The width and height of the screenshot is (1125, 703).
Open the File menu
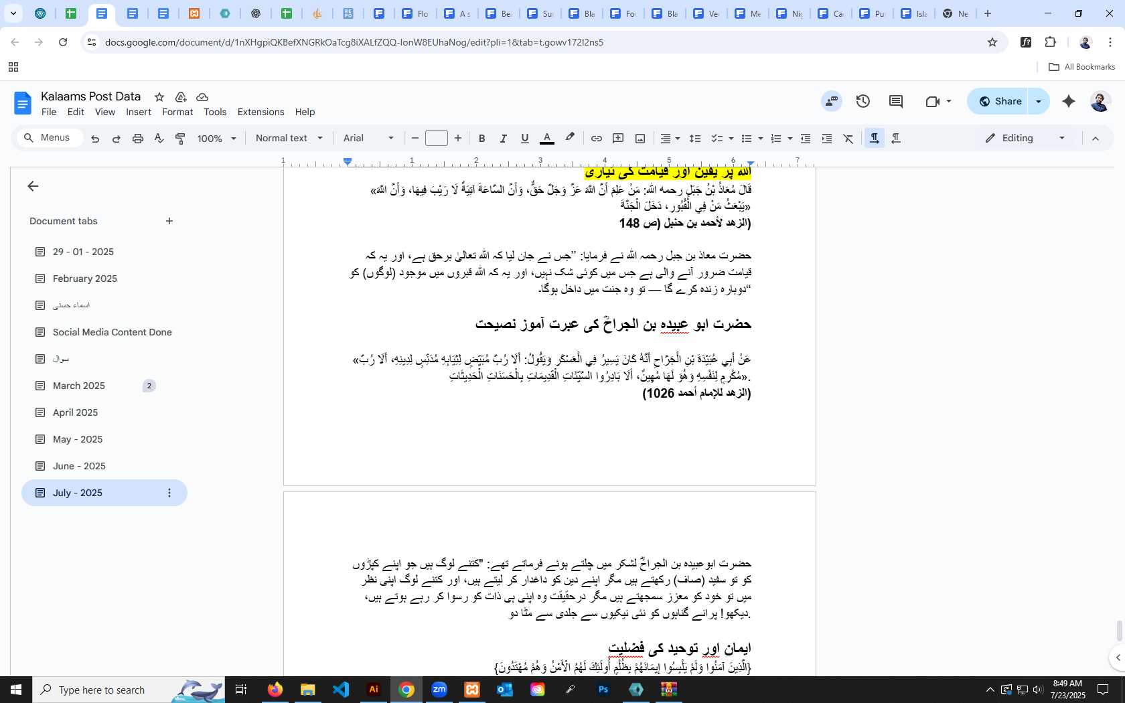pyautogui.click(x=49, y=112)
